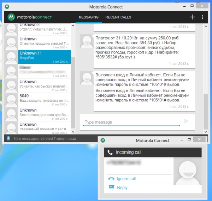Click the popup window title bar Motorola icon
212x201 pixels.
click(x=103, y=140)
